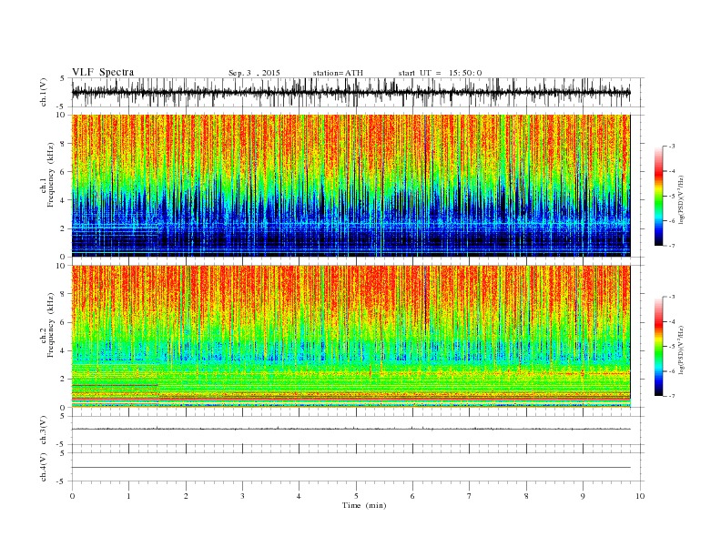This screenshot has height=557, width=721.
Task: Click the ch.2 log(PSD) colorbar label
Action: tap(683, 349)
